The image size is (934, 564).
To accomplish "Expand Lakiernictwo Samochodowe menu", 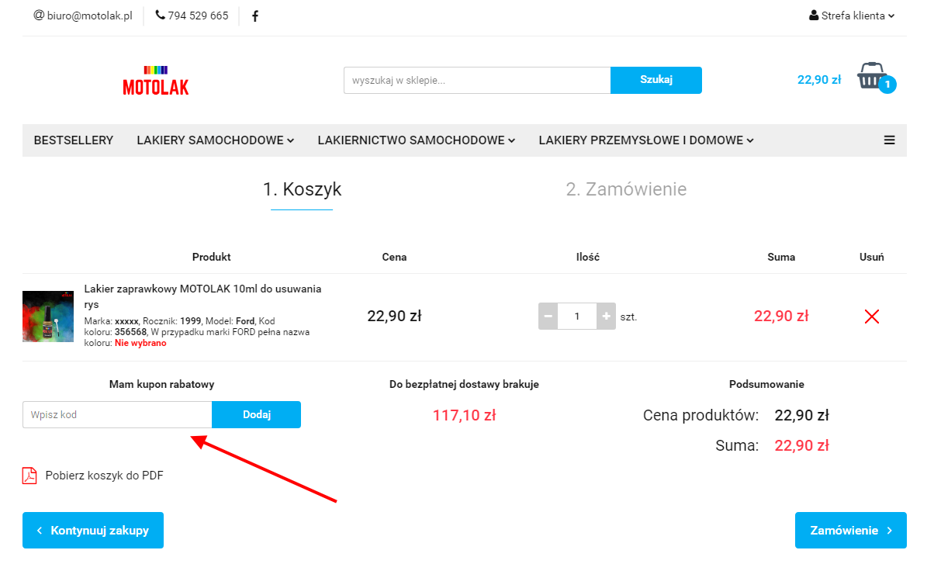I will 417,140.
